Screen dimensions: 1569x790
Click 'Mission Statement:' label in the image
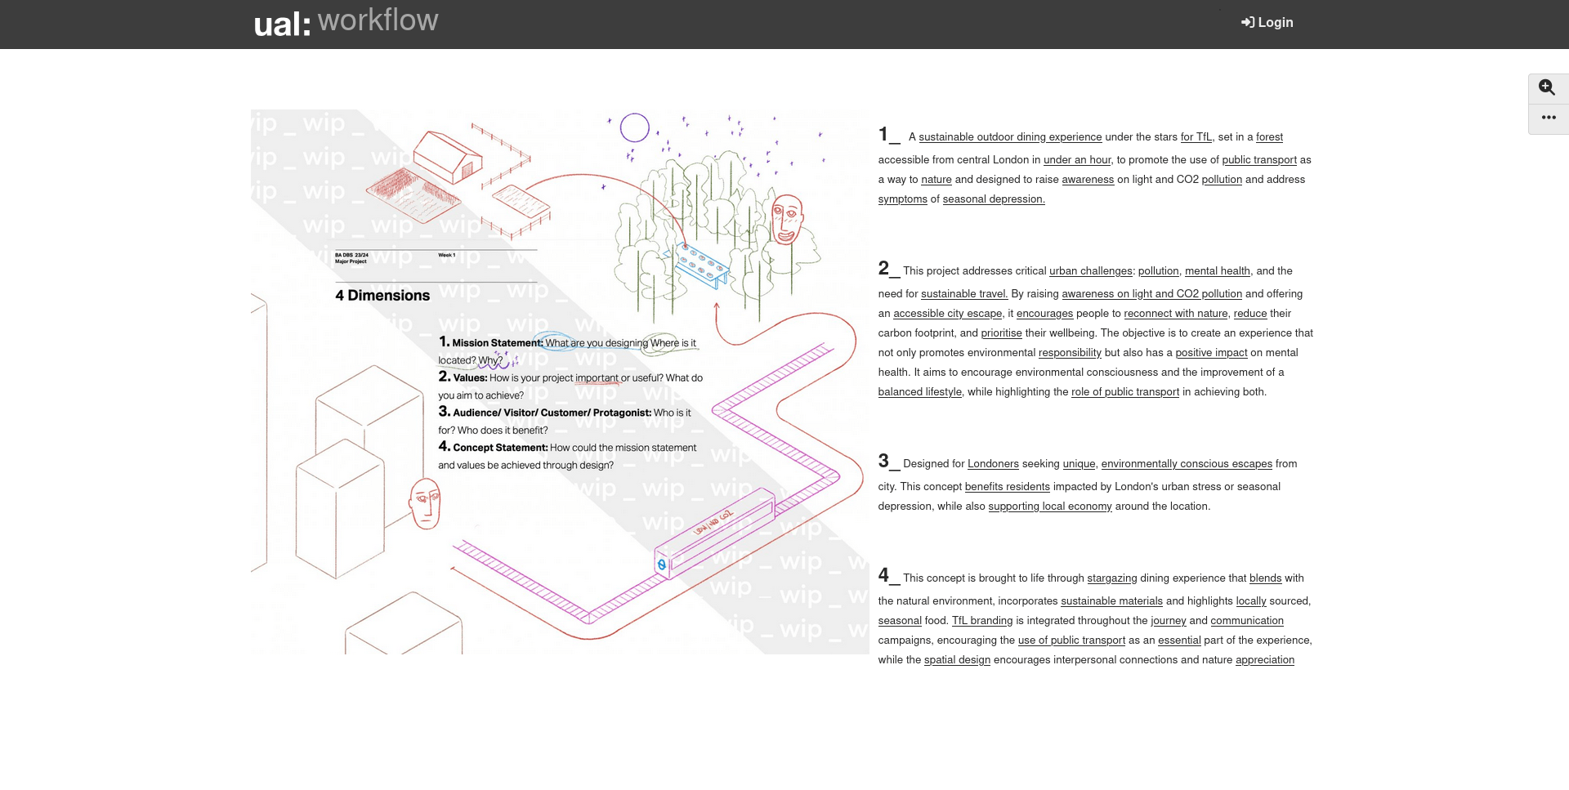[x=497, y=343]
